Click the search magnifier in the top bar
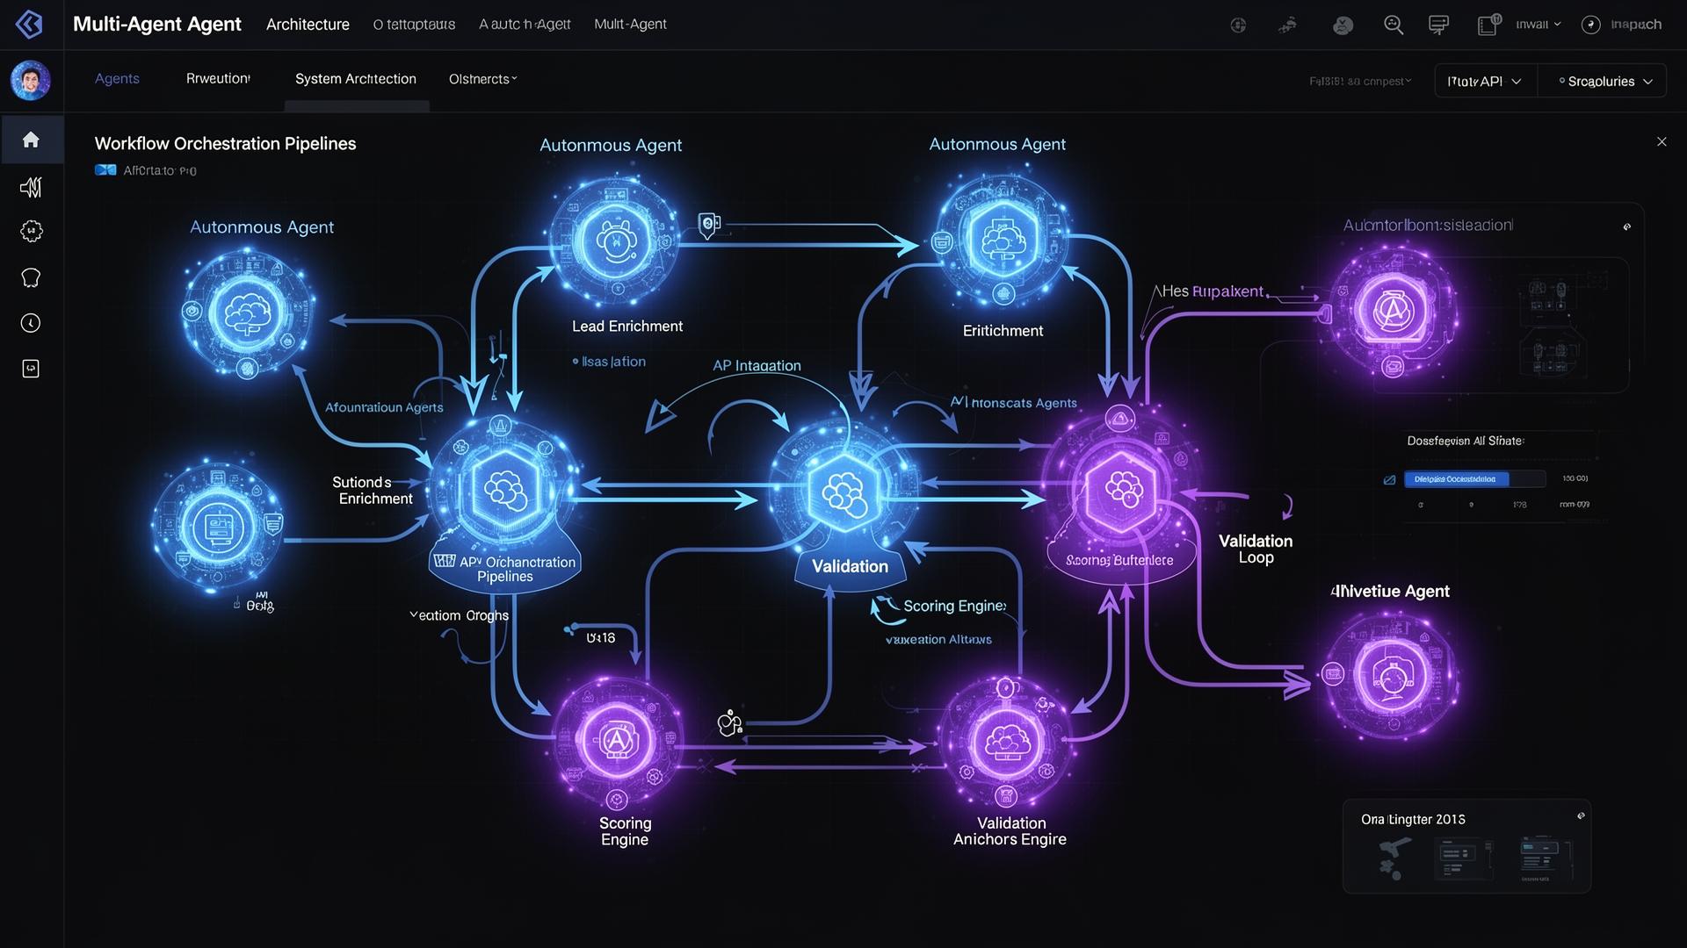Viewport: 1687px width, 948px height. pos(1394,25)
